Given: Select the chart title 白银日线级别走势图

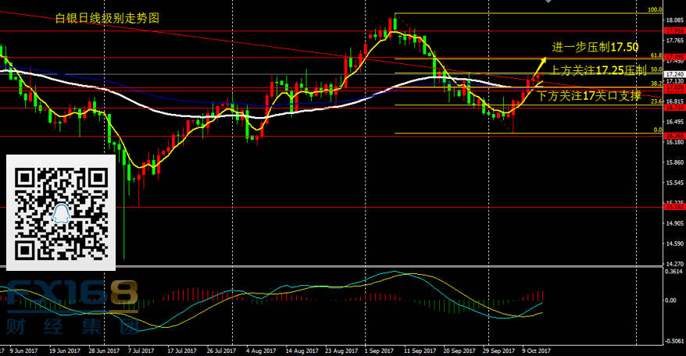Looking at the screenshot, I should coord(107,18).
